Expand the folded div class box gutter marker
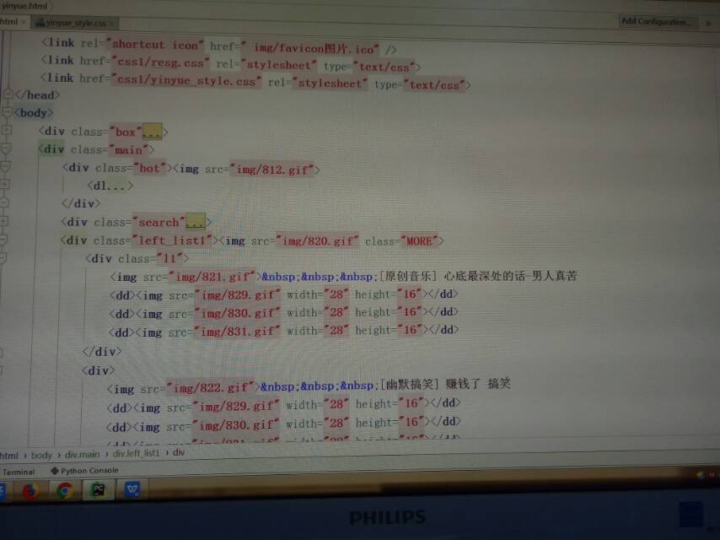Image resolution: width=720 pixels, height=540 pixels. (x=7, y=131)
